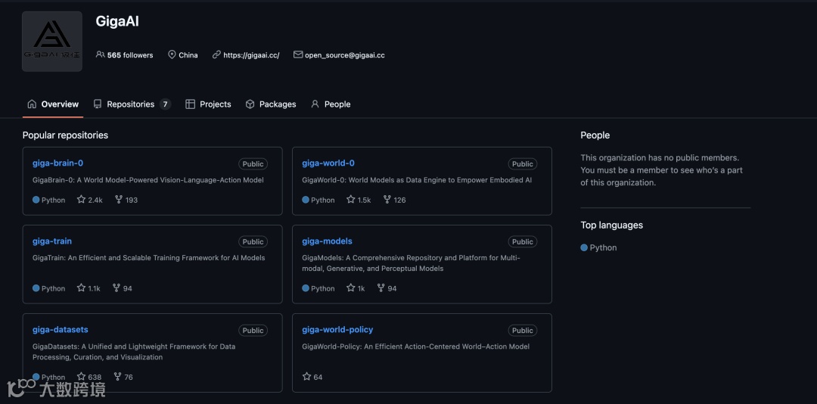The image size is (817, 404).
Task: Click the fork icon on giga-brain-0
Action: pyautogui.click(x=118, y=199)
